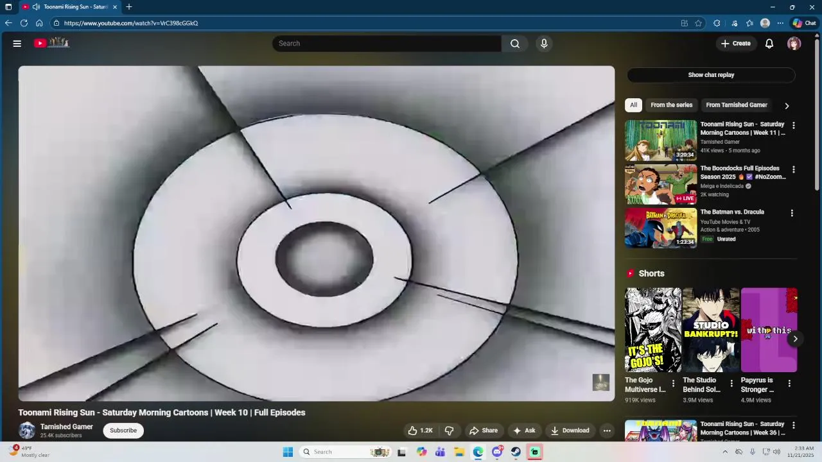Open YouTube notifications bell
This screenshot has width=822, height=462.
[x=769, y=44]
